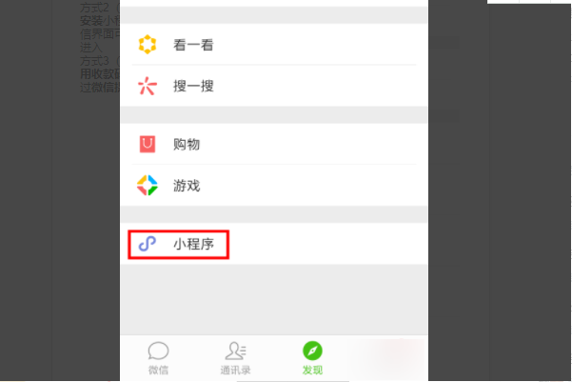
Task: Tap the colorful 游戏 games icon
Action: click(148, 185)
